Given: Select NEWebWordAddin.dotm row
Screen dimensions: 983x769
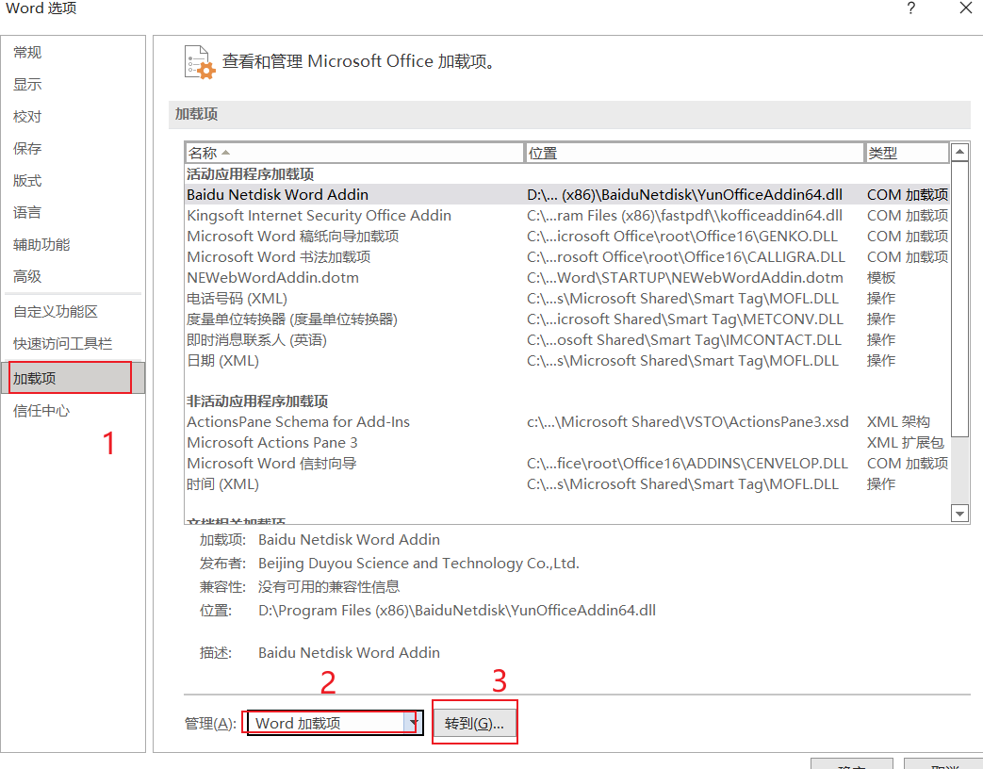Looking at the screenshot, I should click(567, 277).
